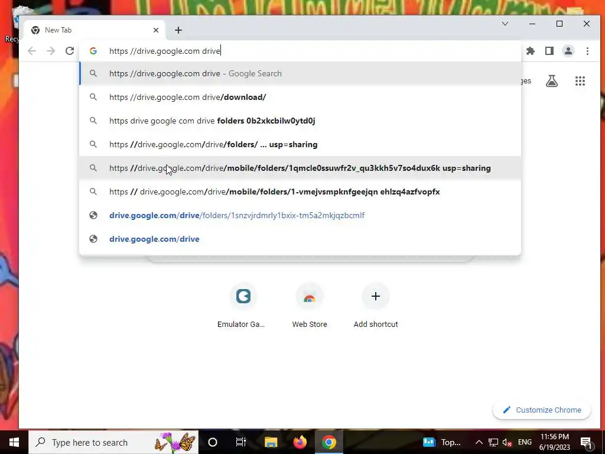Screen dimensions: 605x454
Task: Select the drive/download/ suggestion
Action: click(300, 98)
